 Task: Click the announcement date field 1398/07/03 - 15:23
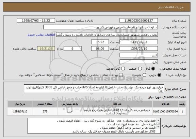[x=36, y=20]
